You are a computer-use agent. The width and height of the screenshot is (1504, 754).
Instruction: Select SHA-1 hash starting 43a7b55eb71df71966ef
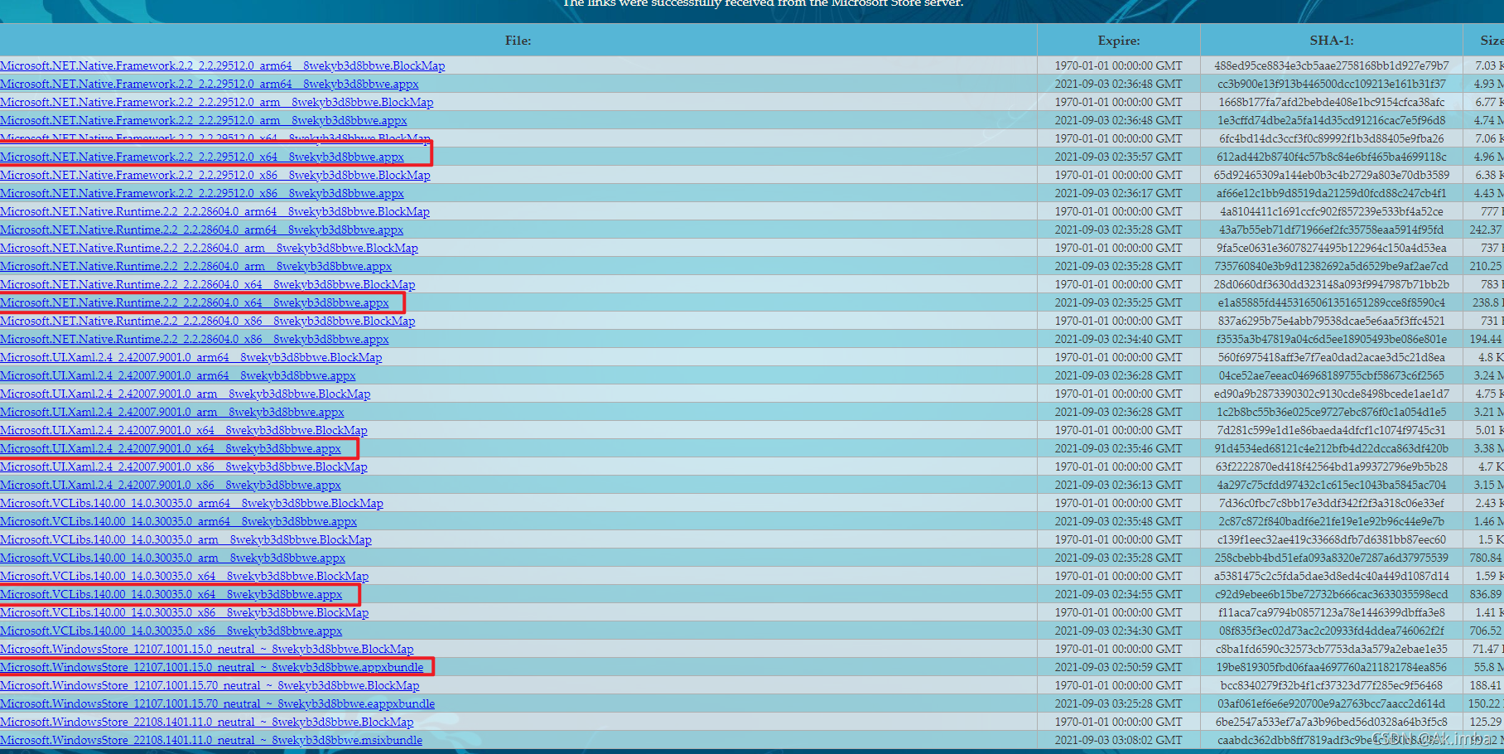point(1332,230)
